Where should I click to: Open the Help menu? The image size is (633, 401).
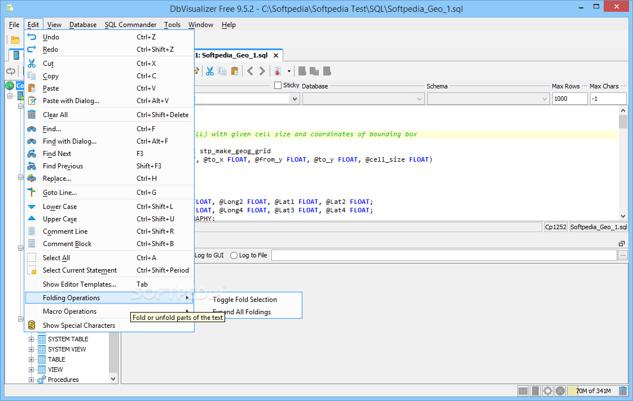point(228,25)
